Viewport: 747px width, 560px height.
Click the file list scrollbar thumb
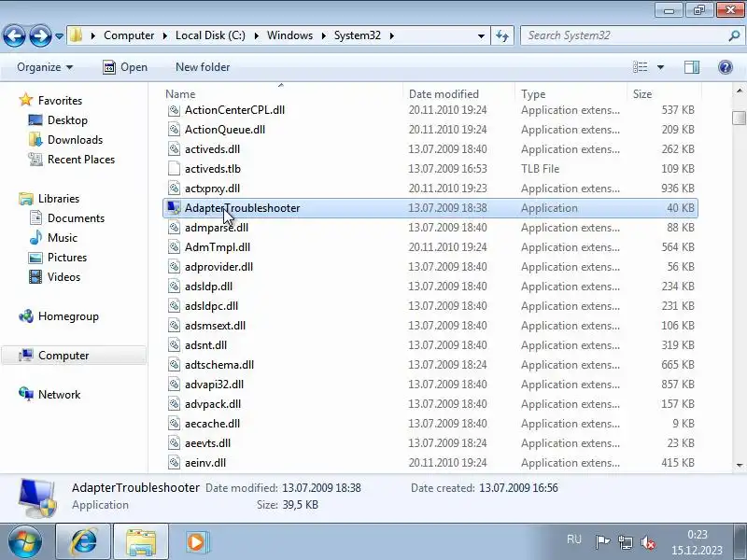pos(739,118)
